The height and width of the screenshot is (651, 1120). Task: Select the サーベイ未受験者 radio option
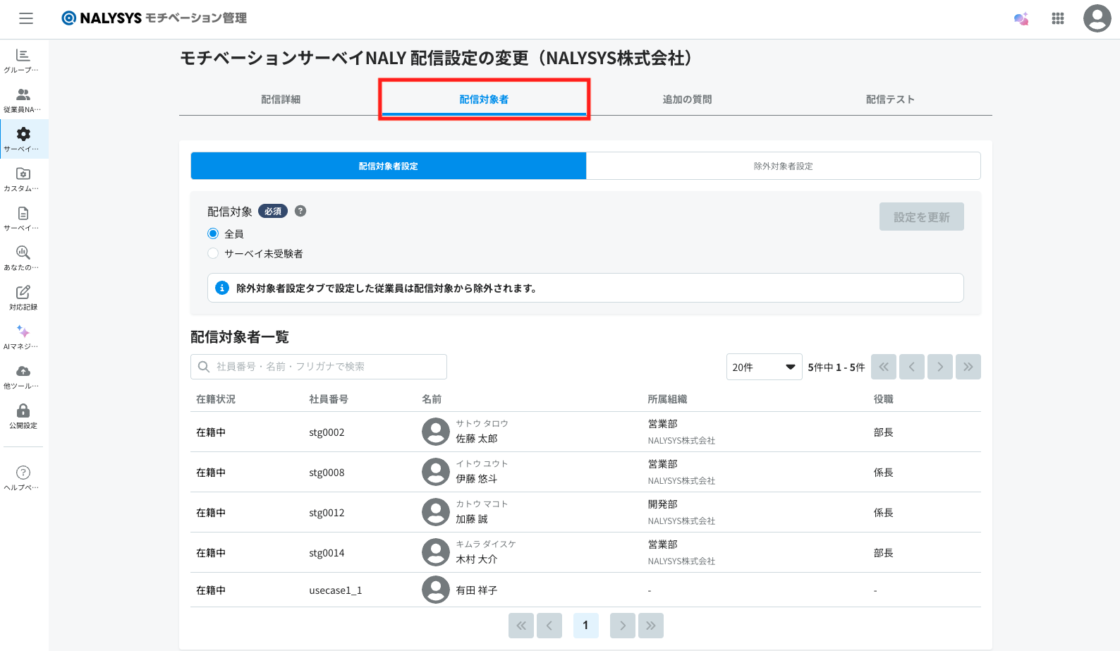click(213, 253)
